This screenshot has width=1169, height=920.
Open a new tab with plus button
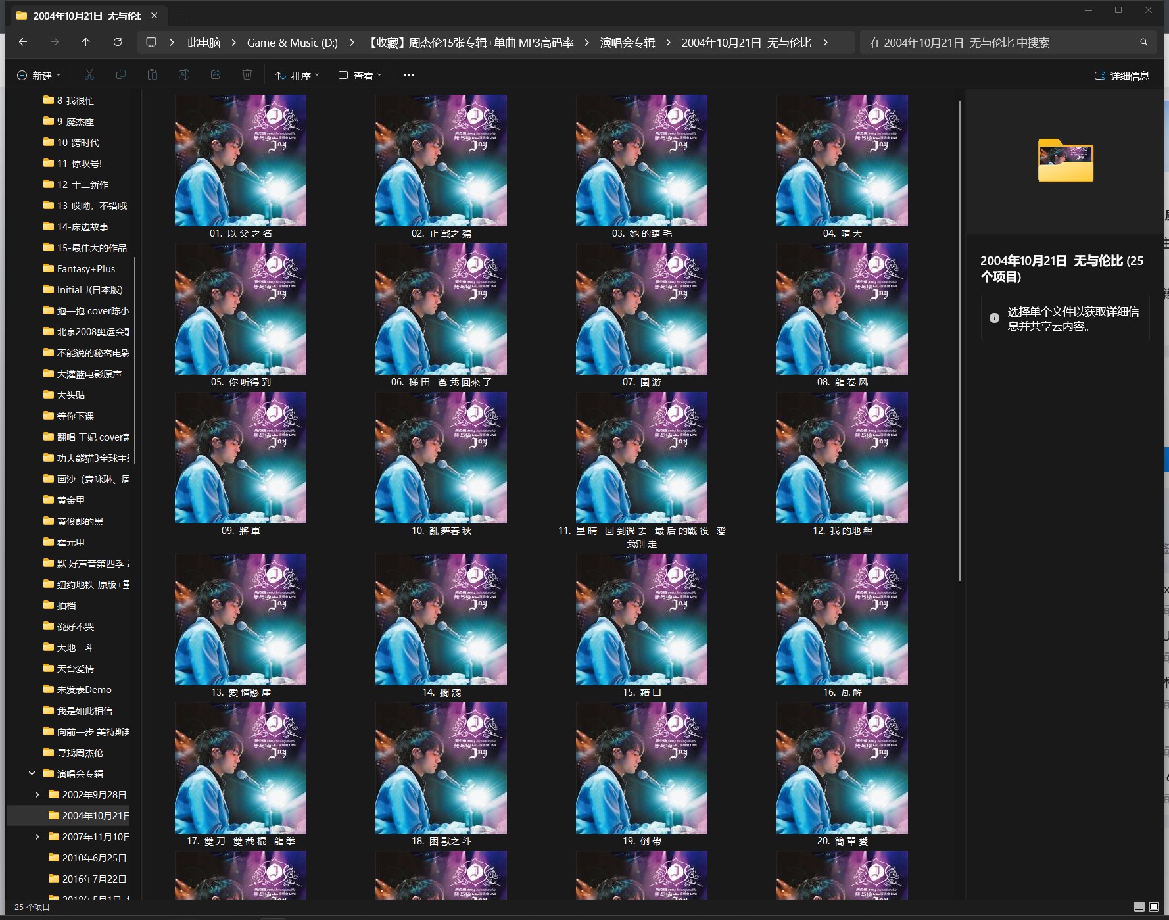point(183,16)
